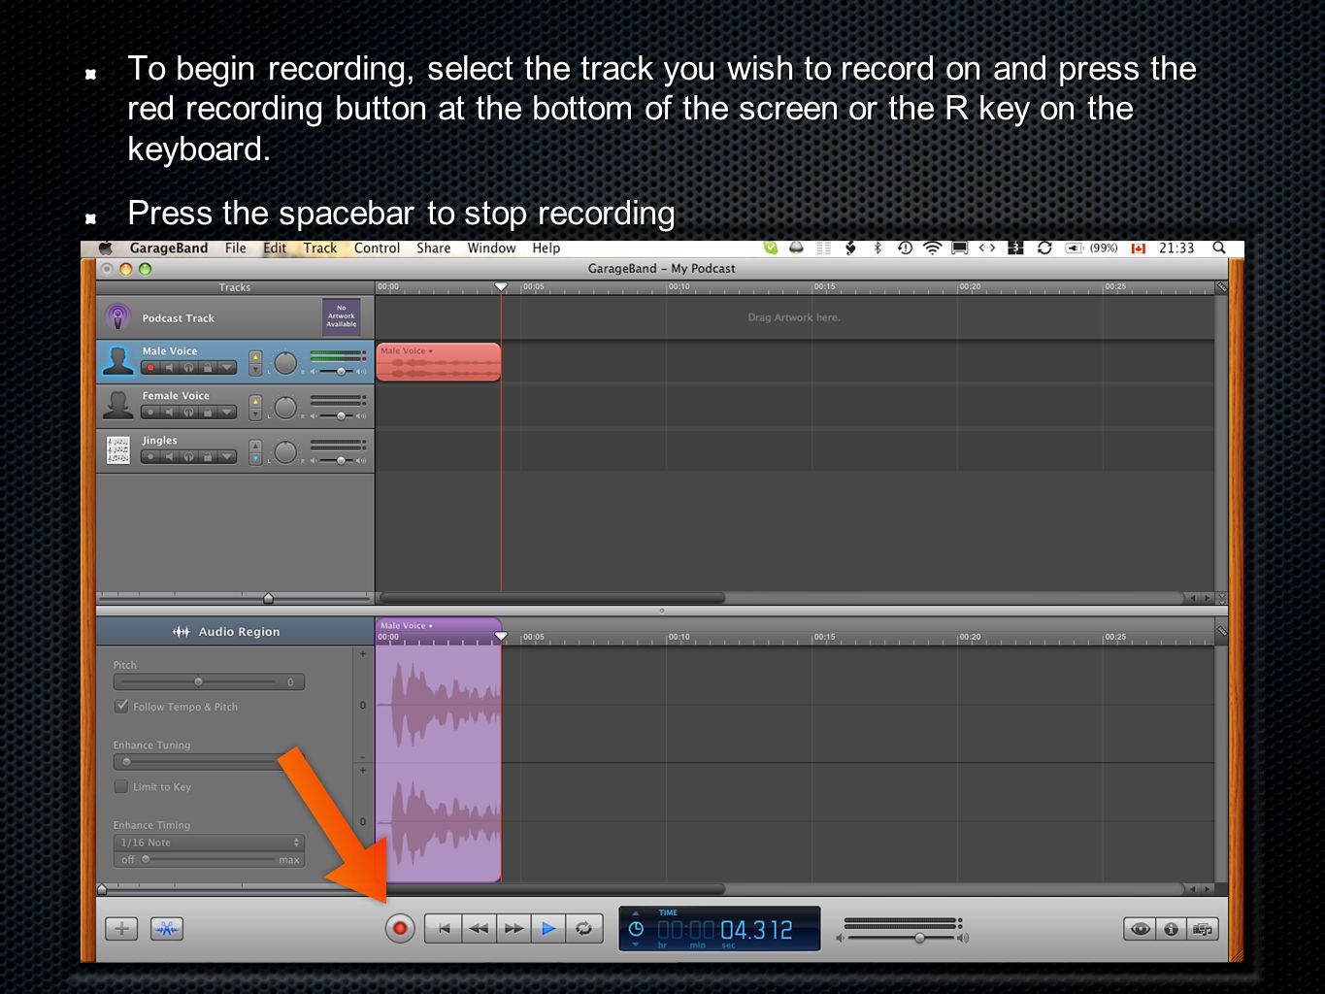
Task: Solo the Female Voice track with headphones
Action: (x=188, y=413)
